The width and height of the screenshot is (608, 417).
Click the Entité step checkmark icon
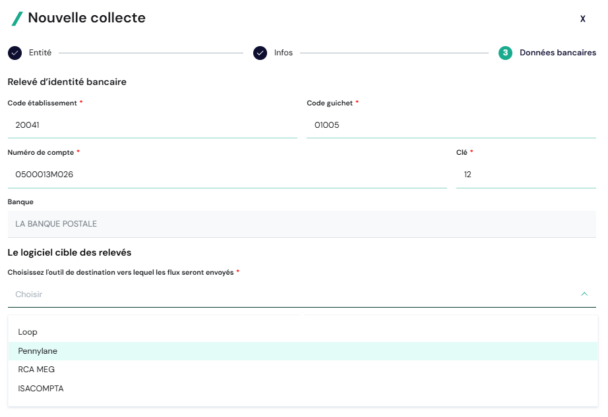15,53
